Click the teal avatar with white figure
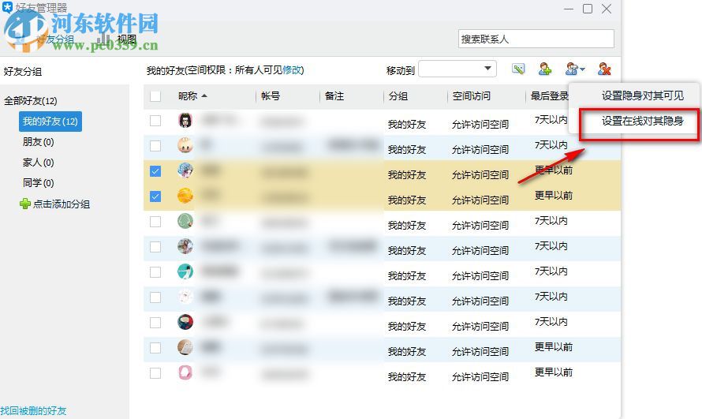This screenshot has width=702, height=419. (185, 271)
